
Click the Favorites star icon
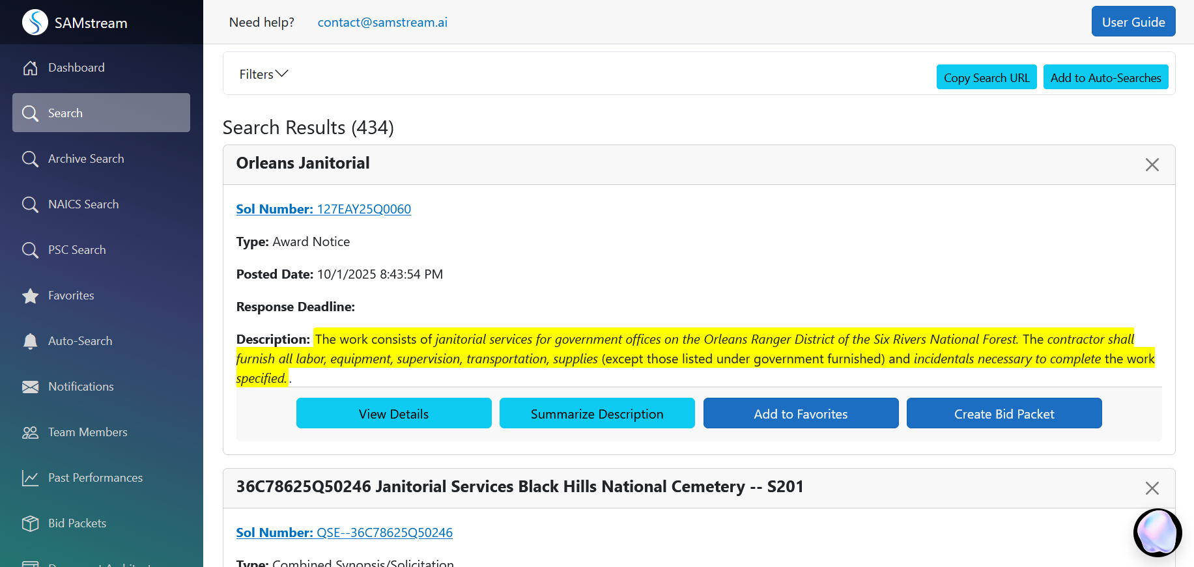(30, 296)
